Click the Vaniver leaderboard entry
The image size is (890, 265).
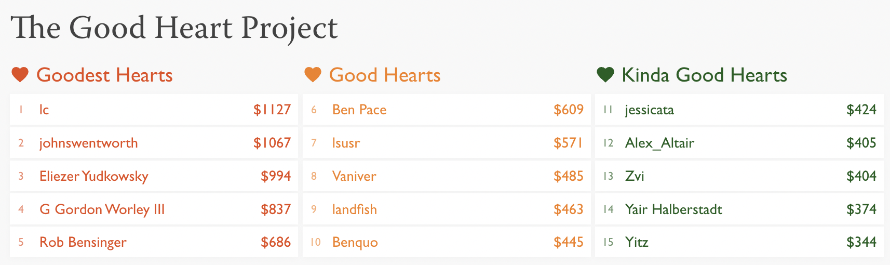(354, 176)
